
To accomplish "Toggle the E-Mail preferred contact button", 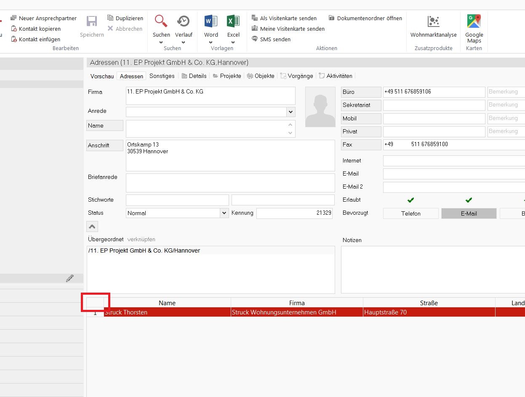I will [x=469, y=213].
